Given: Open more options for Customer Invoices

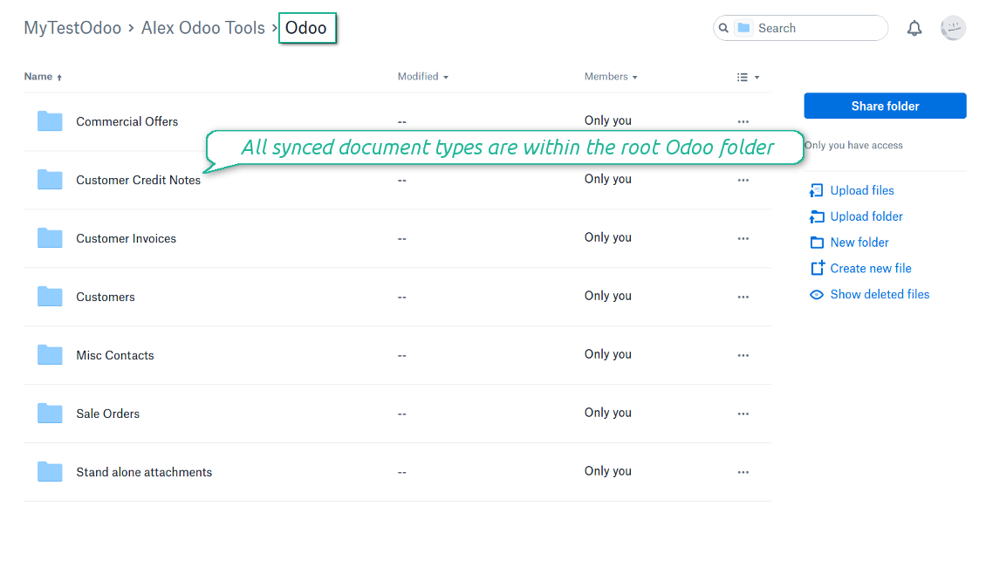Looking at the screenshot, I should [x=743, y=238].
